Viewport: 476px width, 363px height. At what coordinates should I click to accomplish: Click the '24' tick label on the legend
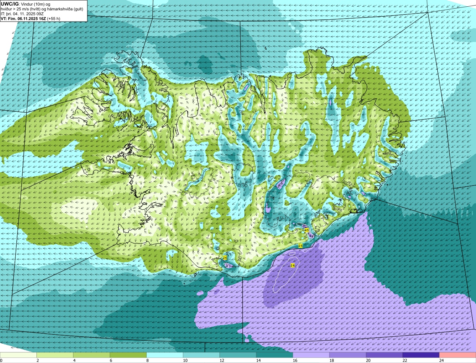(441, 360)
